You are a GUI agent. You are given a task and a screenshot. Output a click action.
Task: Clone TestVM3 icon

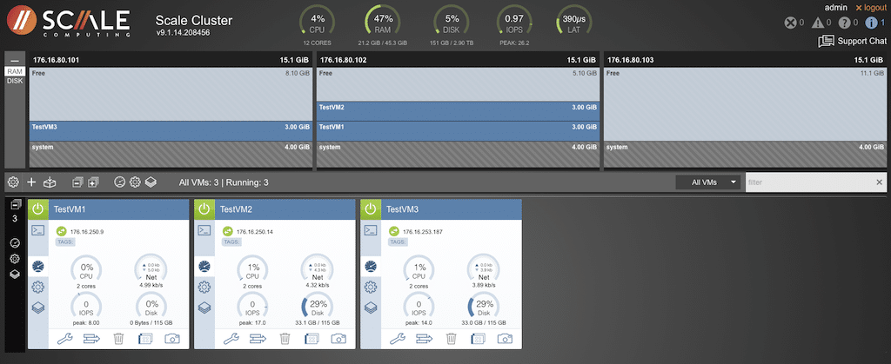[478, 339]
